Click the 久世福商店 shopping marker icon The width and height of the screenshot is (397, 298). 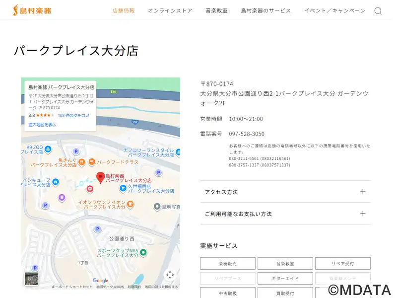click(x=123, y=188)
